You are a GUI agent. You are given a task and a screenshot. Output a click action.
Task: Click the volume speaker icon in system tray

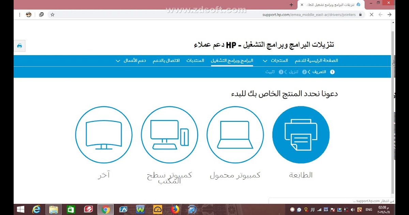coord(352,210)
